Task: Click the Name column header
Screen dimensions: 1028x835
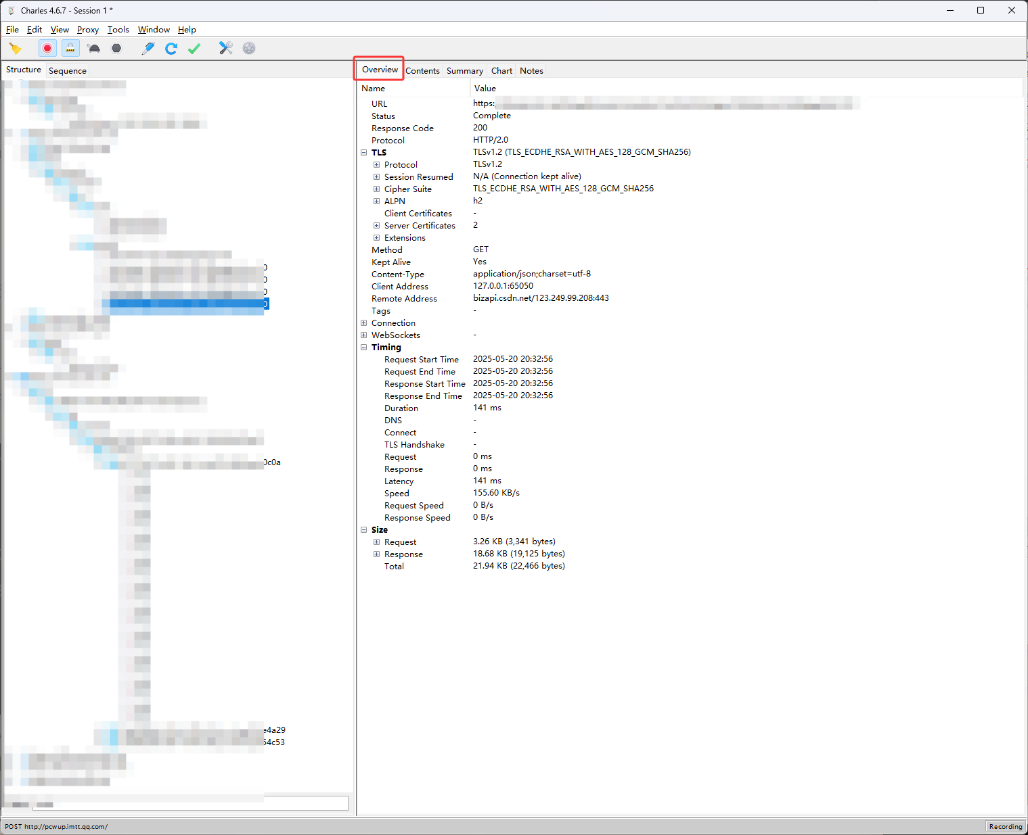Action: point(414,89)
